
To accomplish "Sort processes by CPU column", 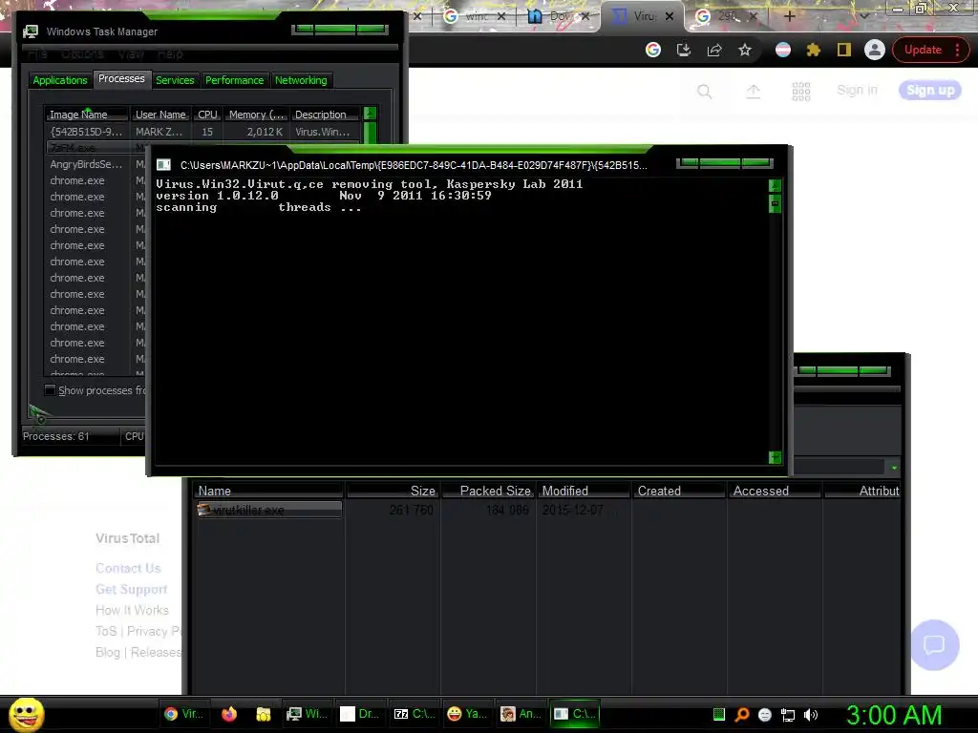I will 207,115.
